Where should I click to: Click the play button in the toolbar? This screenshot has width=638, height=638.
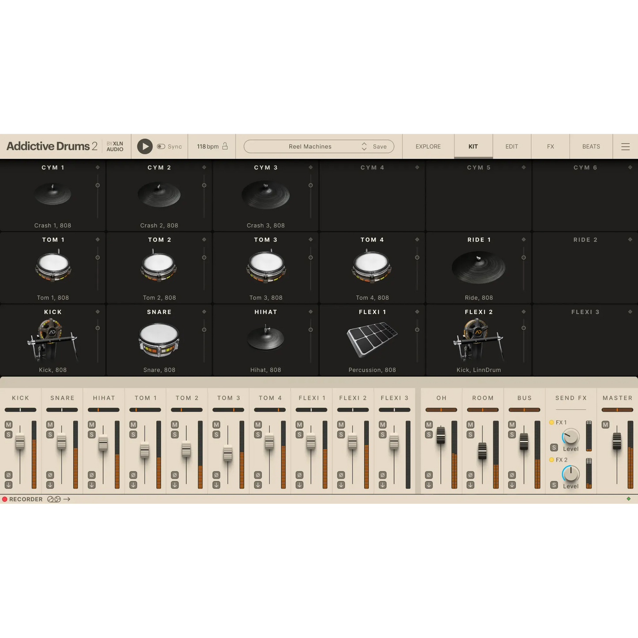click(144, 146)
